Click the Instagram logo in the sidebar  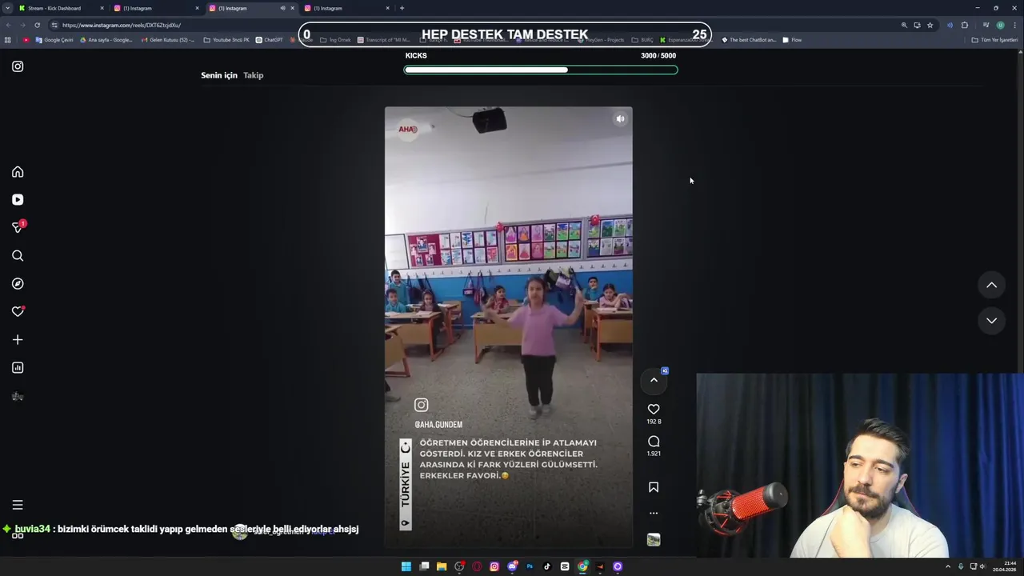(x=18, y=66)
